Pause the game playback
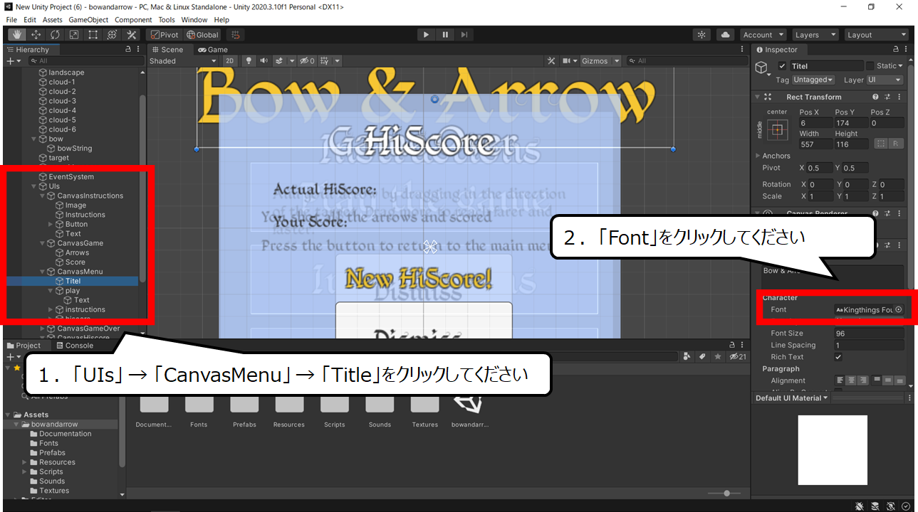Viewport: 918px width, 512px height. [x=445, y=35]
